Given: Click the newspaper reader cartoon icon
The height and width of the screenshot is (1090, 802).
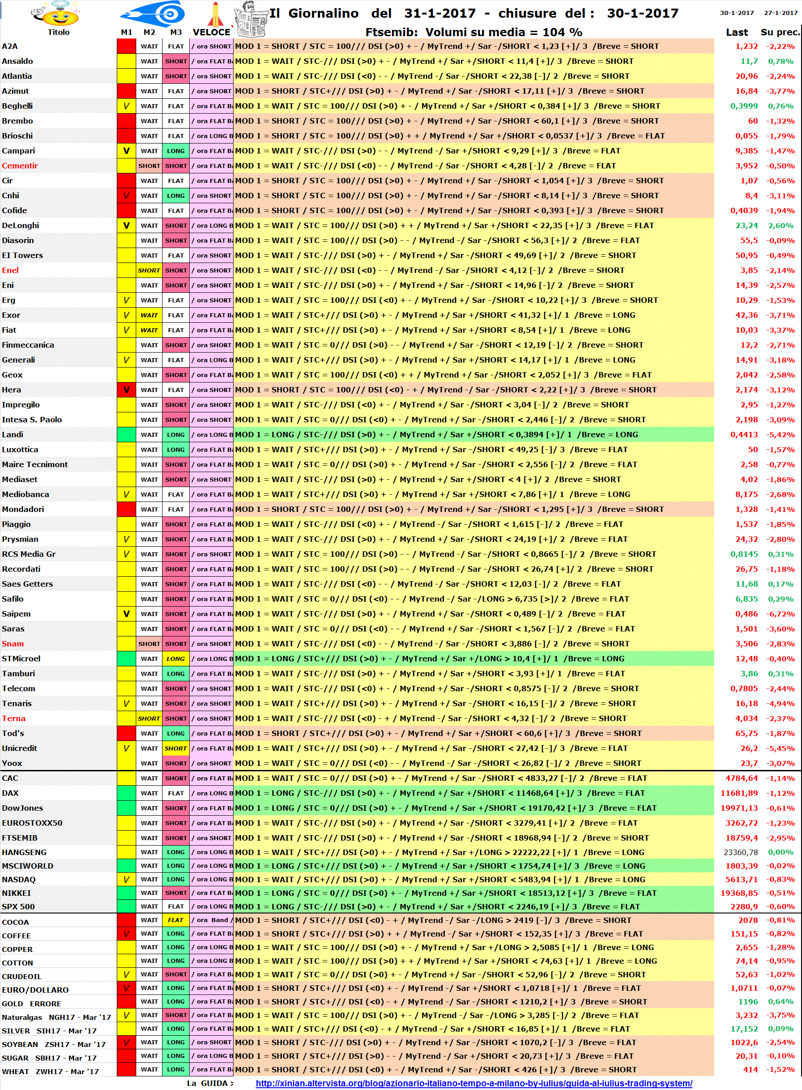Looking at the screenshot, I should (x=251, y=19).
